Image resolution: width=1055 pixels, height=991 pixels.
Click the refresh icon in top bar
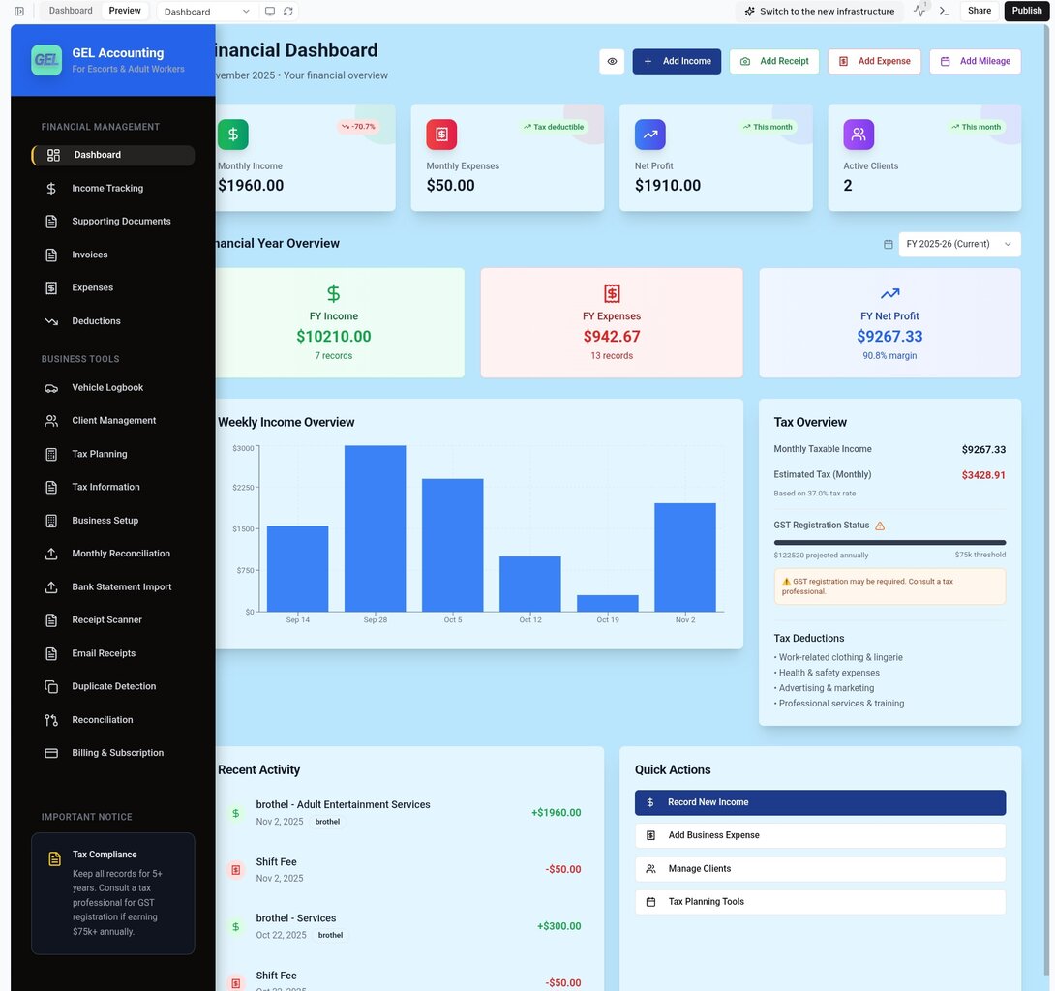click(x=288, y=12)
